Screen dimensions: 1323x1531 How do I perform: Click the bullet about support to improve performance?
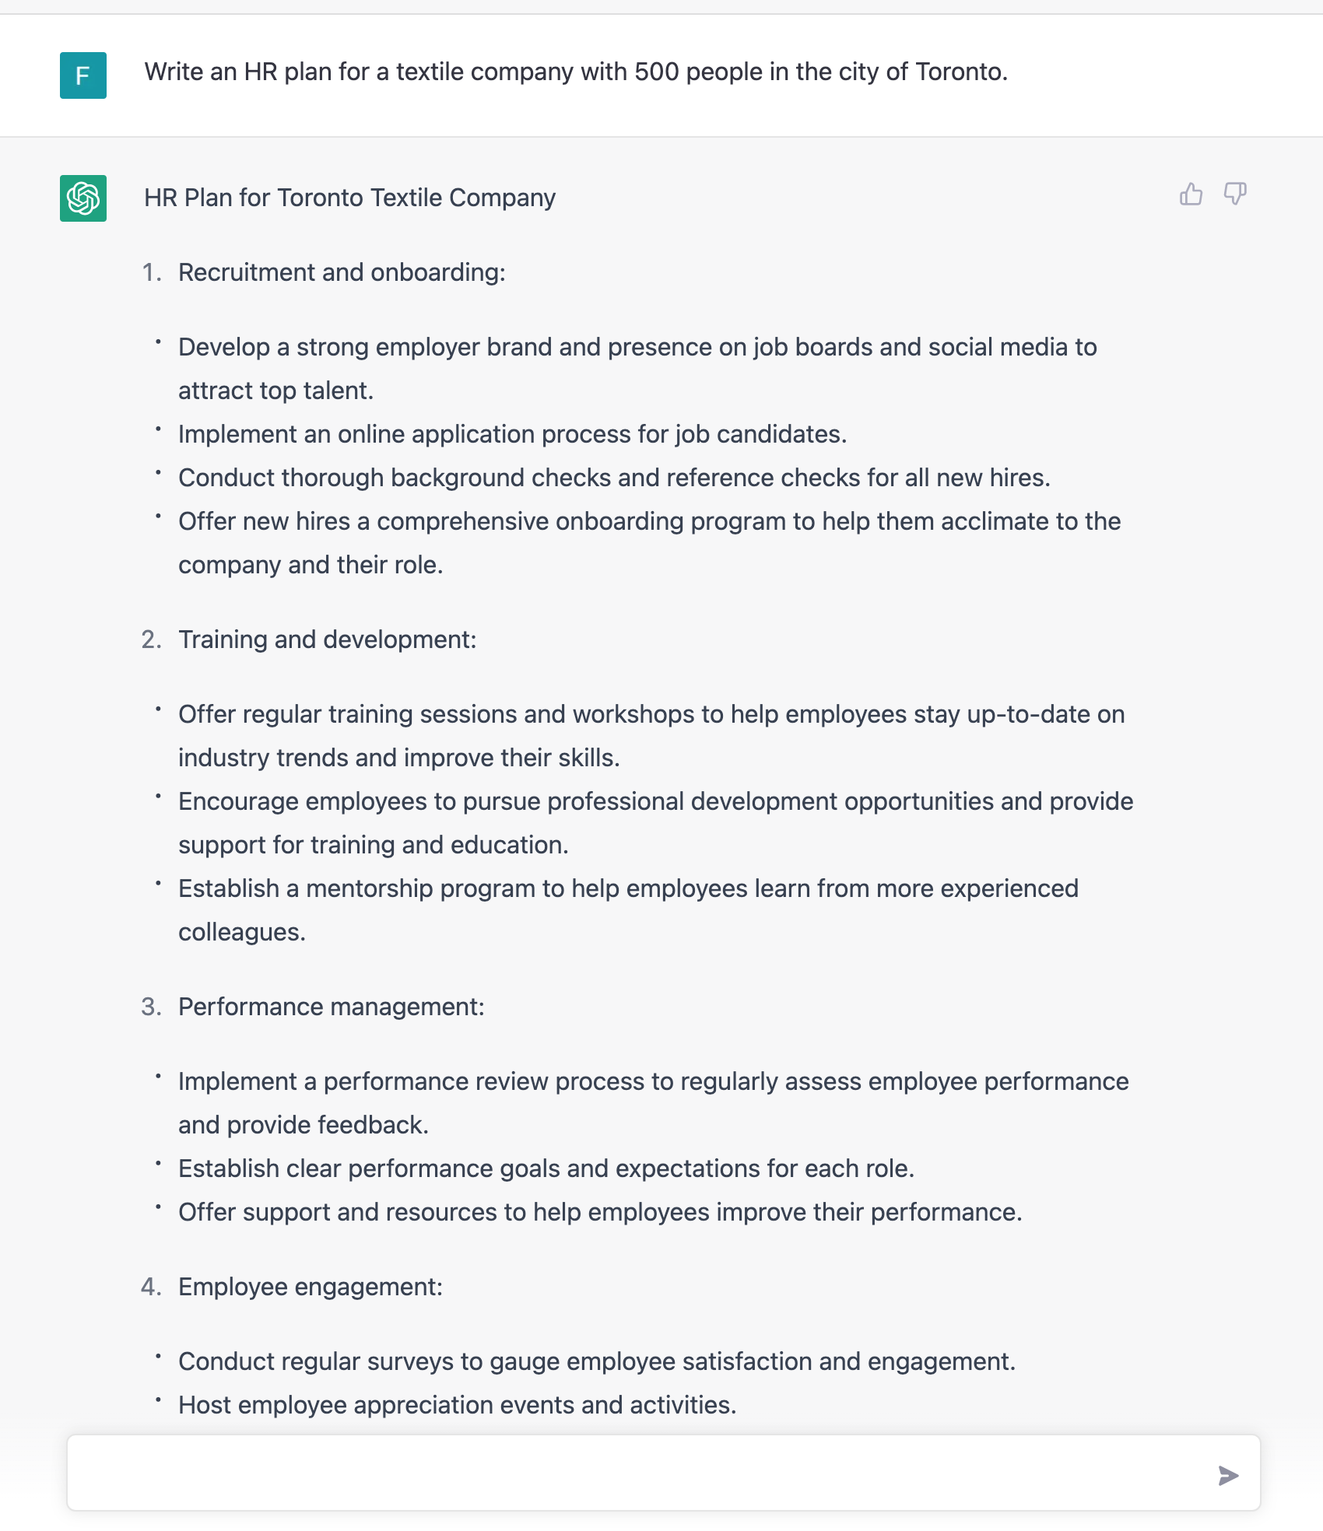(599, 1213)
